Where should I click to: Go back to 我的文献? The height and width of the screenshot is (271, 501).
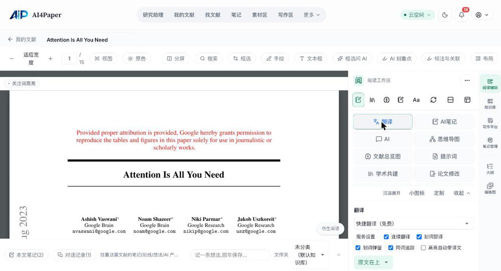click(22, 39)
